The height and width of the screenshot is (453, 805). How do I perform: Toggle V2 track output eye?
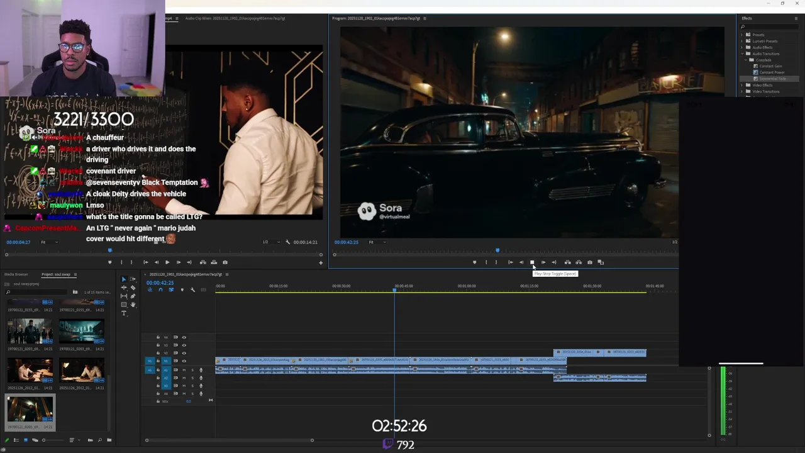[x=184, y=353]
